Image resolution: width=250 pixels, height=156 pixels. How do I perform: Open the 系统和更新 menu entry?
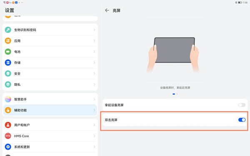tap(50, 147)
